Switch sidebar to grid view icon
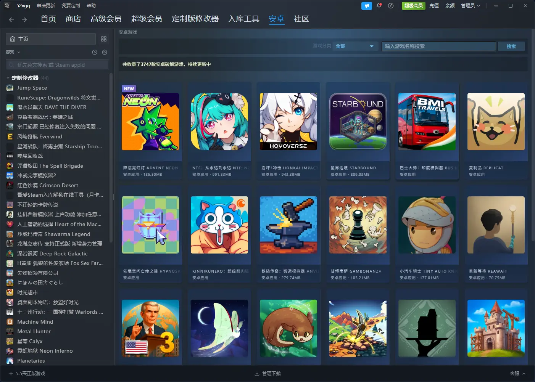Viewport: 535px width, 382px height. 104,39
